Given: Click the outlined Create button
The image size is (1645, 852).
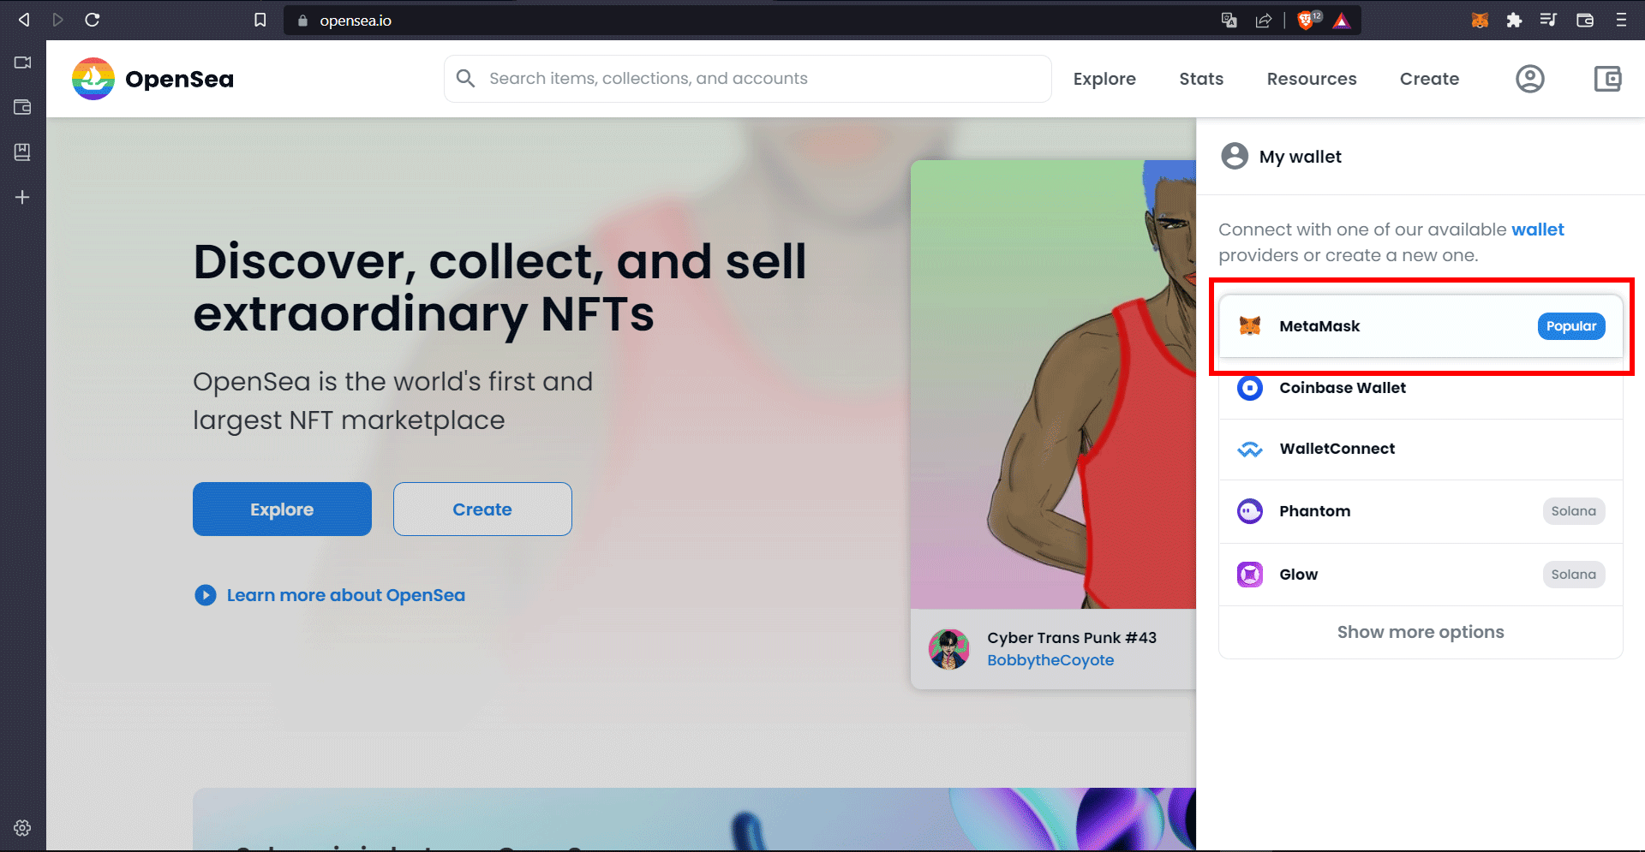Looking at the screenshot, I should (482, 509).
